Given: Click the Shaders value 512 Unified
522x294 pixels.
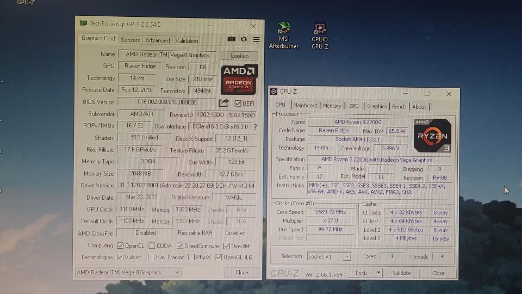Looking at the screenshot, I should pyautogui.click(x=144, y=137).
